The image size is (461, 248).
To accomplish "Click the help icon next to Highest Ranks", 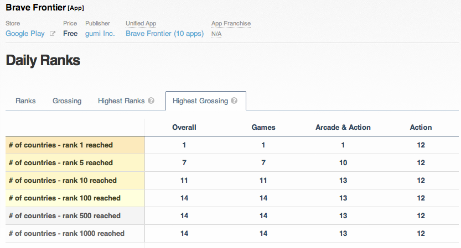I will point(151,101).
